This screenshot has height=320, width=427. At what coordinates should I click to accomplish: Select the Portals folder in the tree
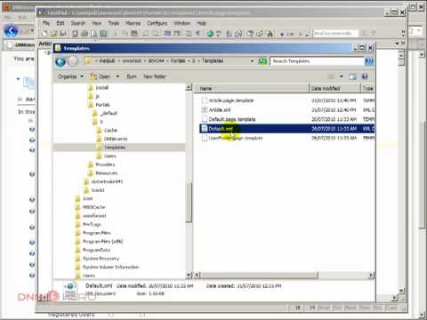click(99, 105)
